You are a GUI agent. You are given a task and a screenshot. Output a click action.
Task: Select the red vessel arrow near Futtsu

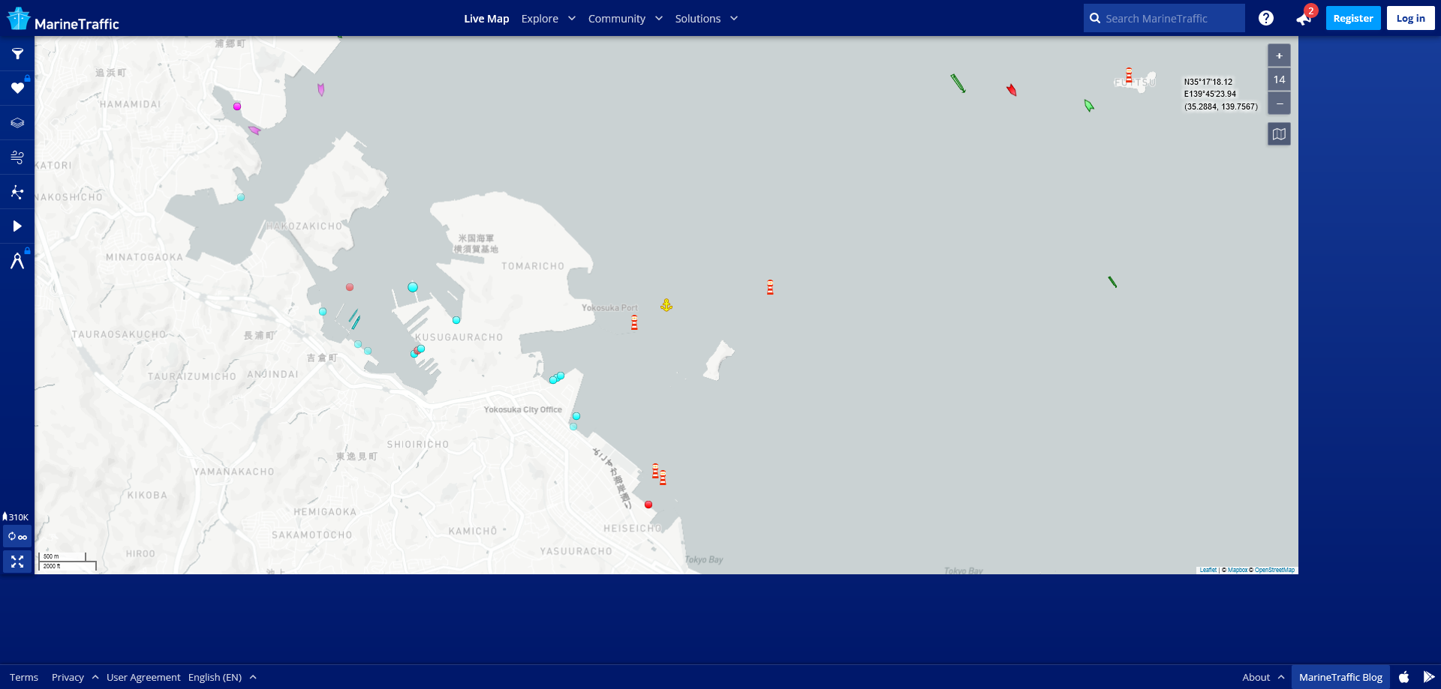click(x=1012, y=90)
